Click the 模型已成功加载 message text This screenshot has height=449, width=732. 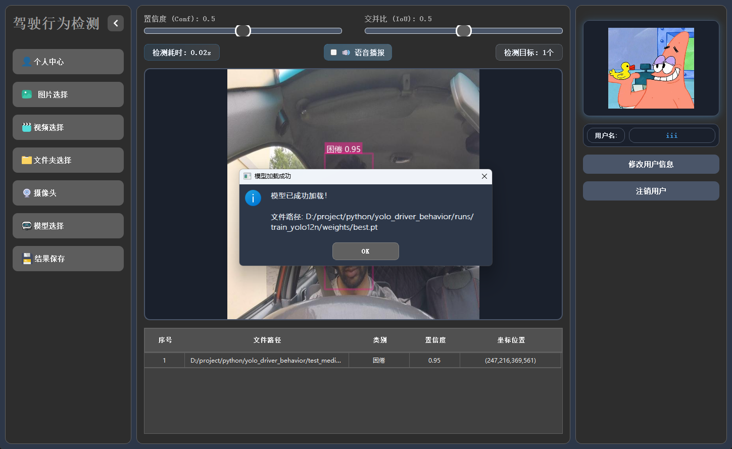[x=299, y=196]
